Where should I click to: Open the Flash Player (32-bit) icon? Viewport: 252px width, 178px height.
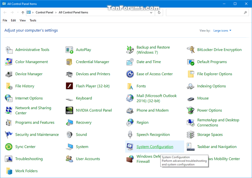pyautogui.click(x=70, y=86)
